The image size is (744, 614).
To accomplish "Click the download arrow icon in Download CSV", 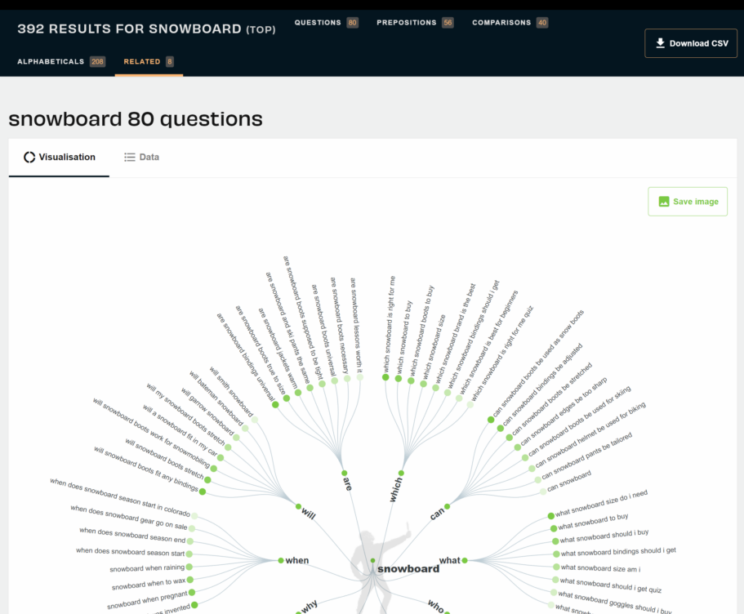I will point(659,42).
